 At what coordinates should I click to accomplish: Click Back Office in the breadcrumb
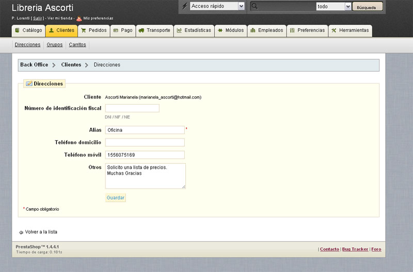[34, 64]
